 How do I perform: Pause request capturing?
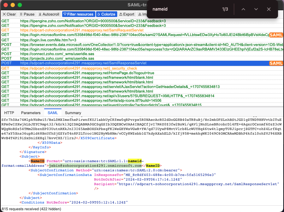click(27, 14)
